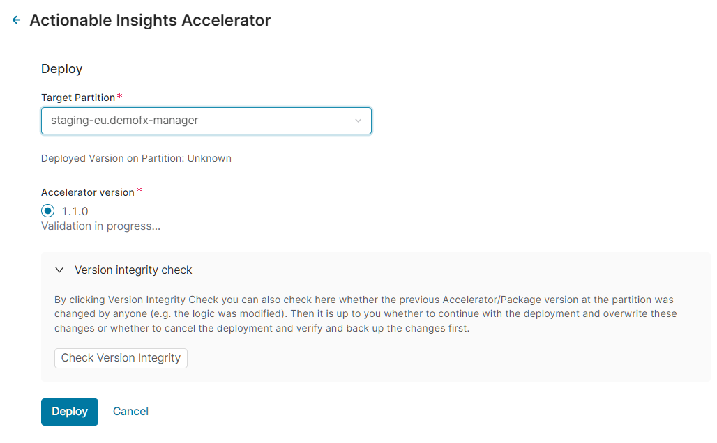This screenshot has height=443, width=717.
Task: Click the Target Partition dropdown chevron
Action: click(358, 121)
